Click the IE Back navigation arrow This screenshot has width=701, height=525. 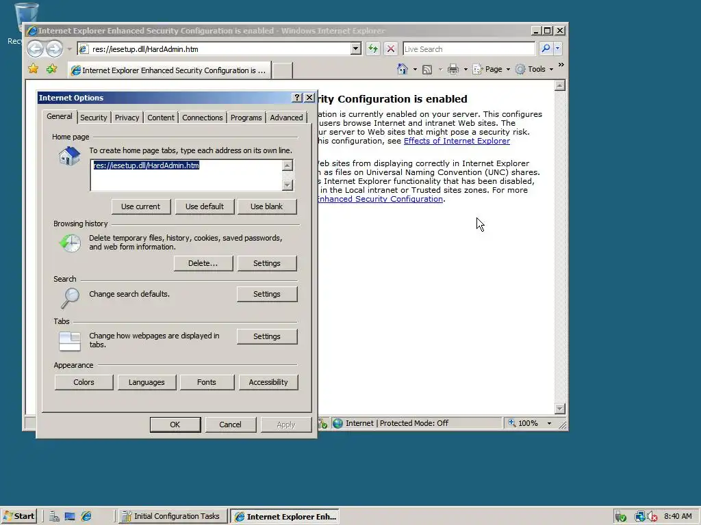[x=35, y=49]
